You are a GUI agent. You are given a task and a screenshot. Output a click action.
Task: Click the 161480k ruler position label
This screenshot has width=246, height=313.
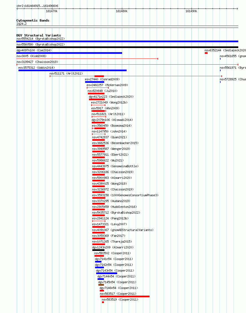(122, 11)
